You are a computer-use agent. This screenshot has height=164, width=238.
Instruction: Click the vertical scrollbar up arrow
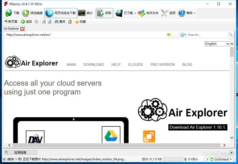232,44
